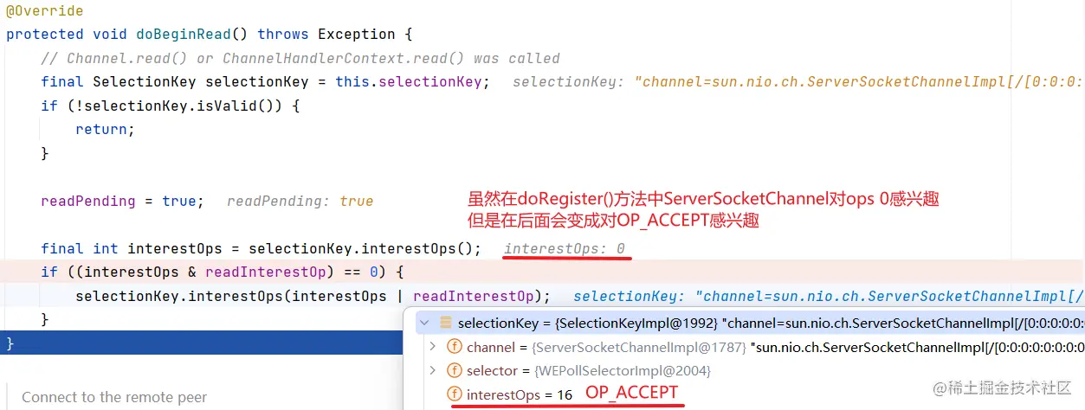The width and height of the screenshot is (1085, 410).
Task: Click the selector field icon
Action: 454,370
